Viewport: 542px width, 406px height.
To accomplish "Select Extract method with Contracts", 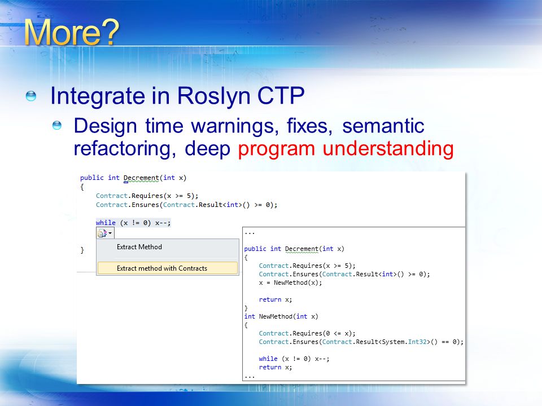I will point(168,268).
